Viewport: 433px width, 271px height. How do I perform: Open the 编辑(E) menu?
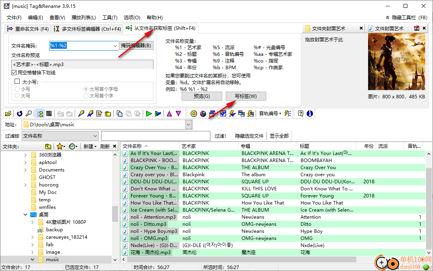pos(36,18)
